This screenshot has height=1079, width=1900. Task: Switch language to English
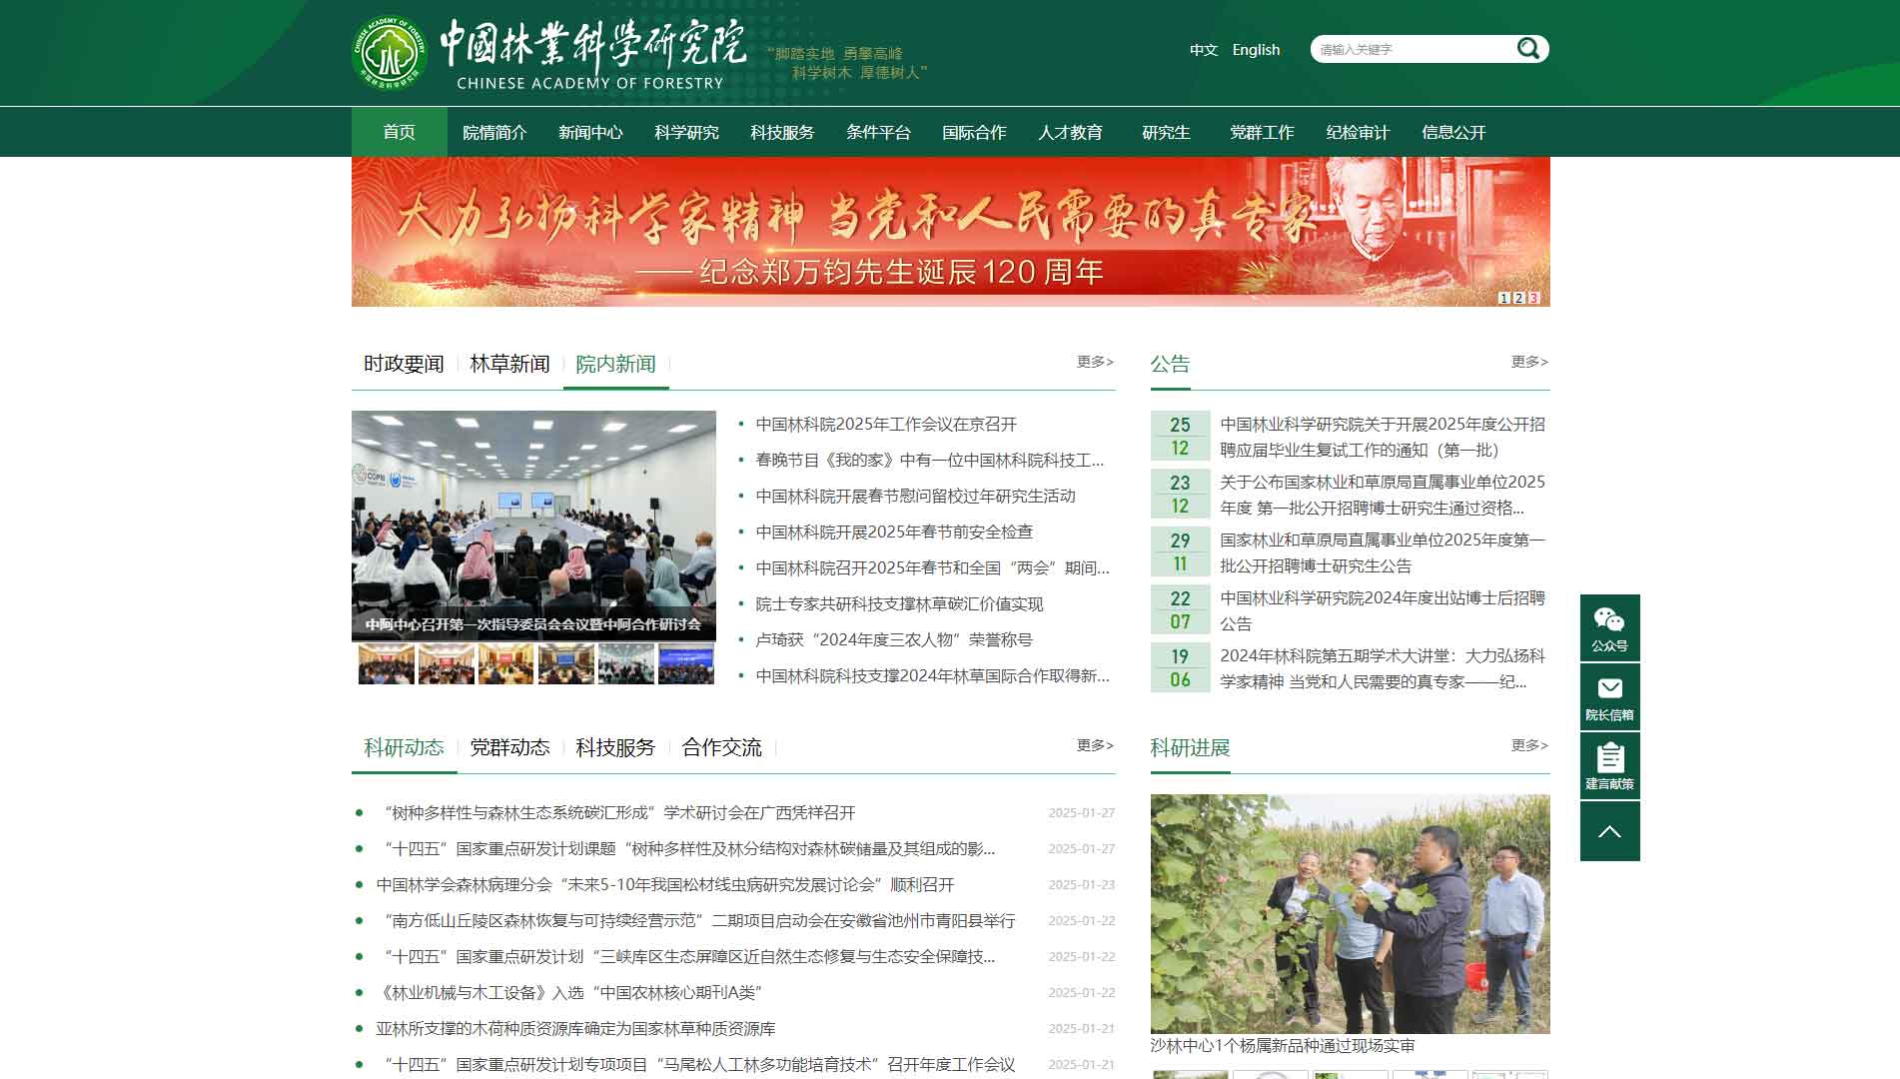pyautogui.click(x=1256, y=50)
